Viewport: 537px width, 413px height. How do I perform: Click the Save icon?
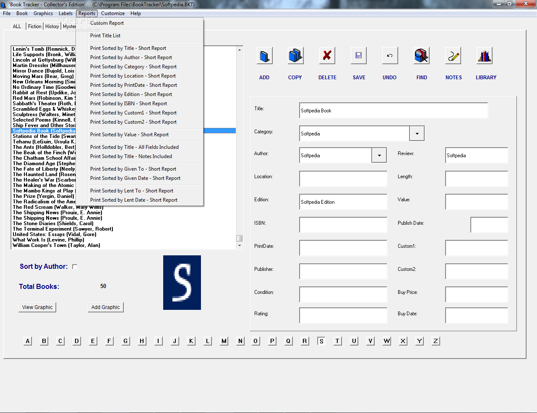pyautogui.click(x=359, y=56)
